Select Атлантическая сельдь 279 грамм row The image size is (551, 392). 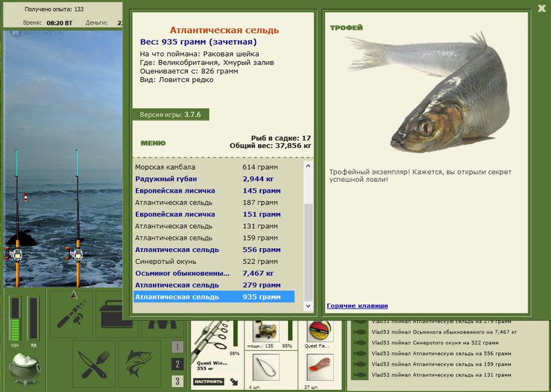[x=214, y=285]
